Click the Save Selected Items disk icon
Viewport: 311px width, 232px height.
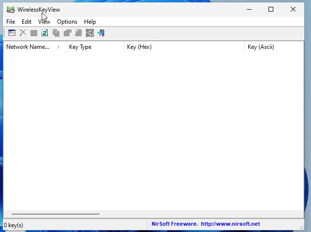(x=34, y=33)
